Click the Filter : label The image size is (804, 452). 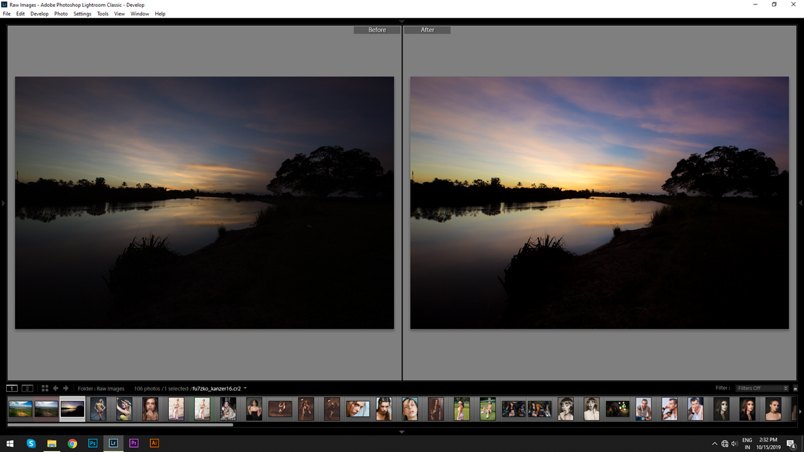point(722,388)
